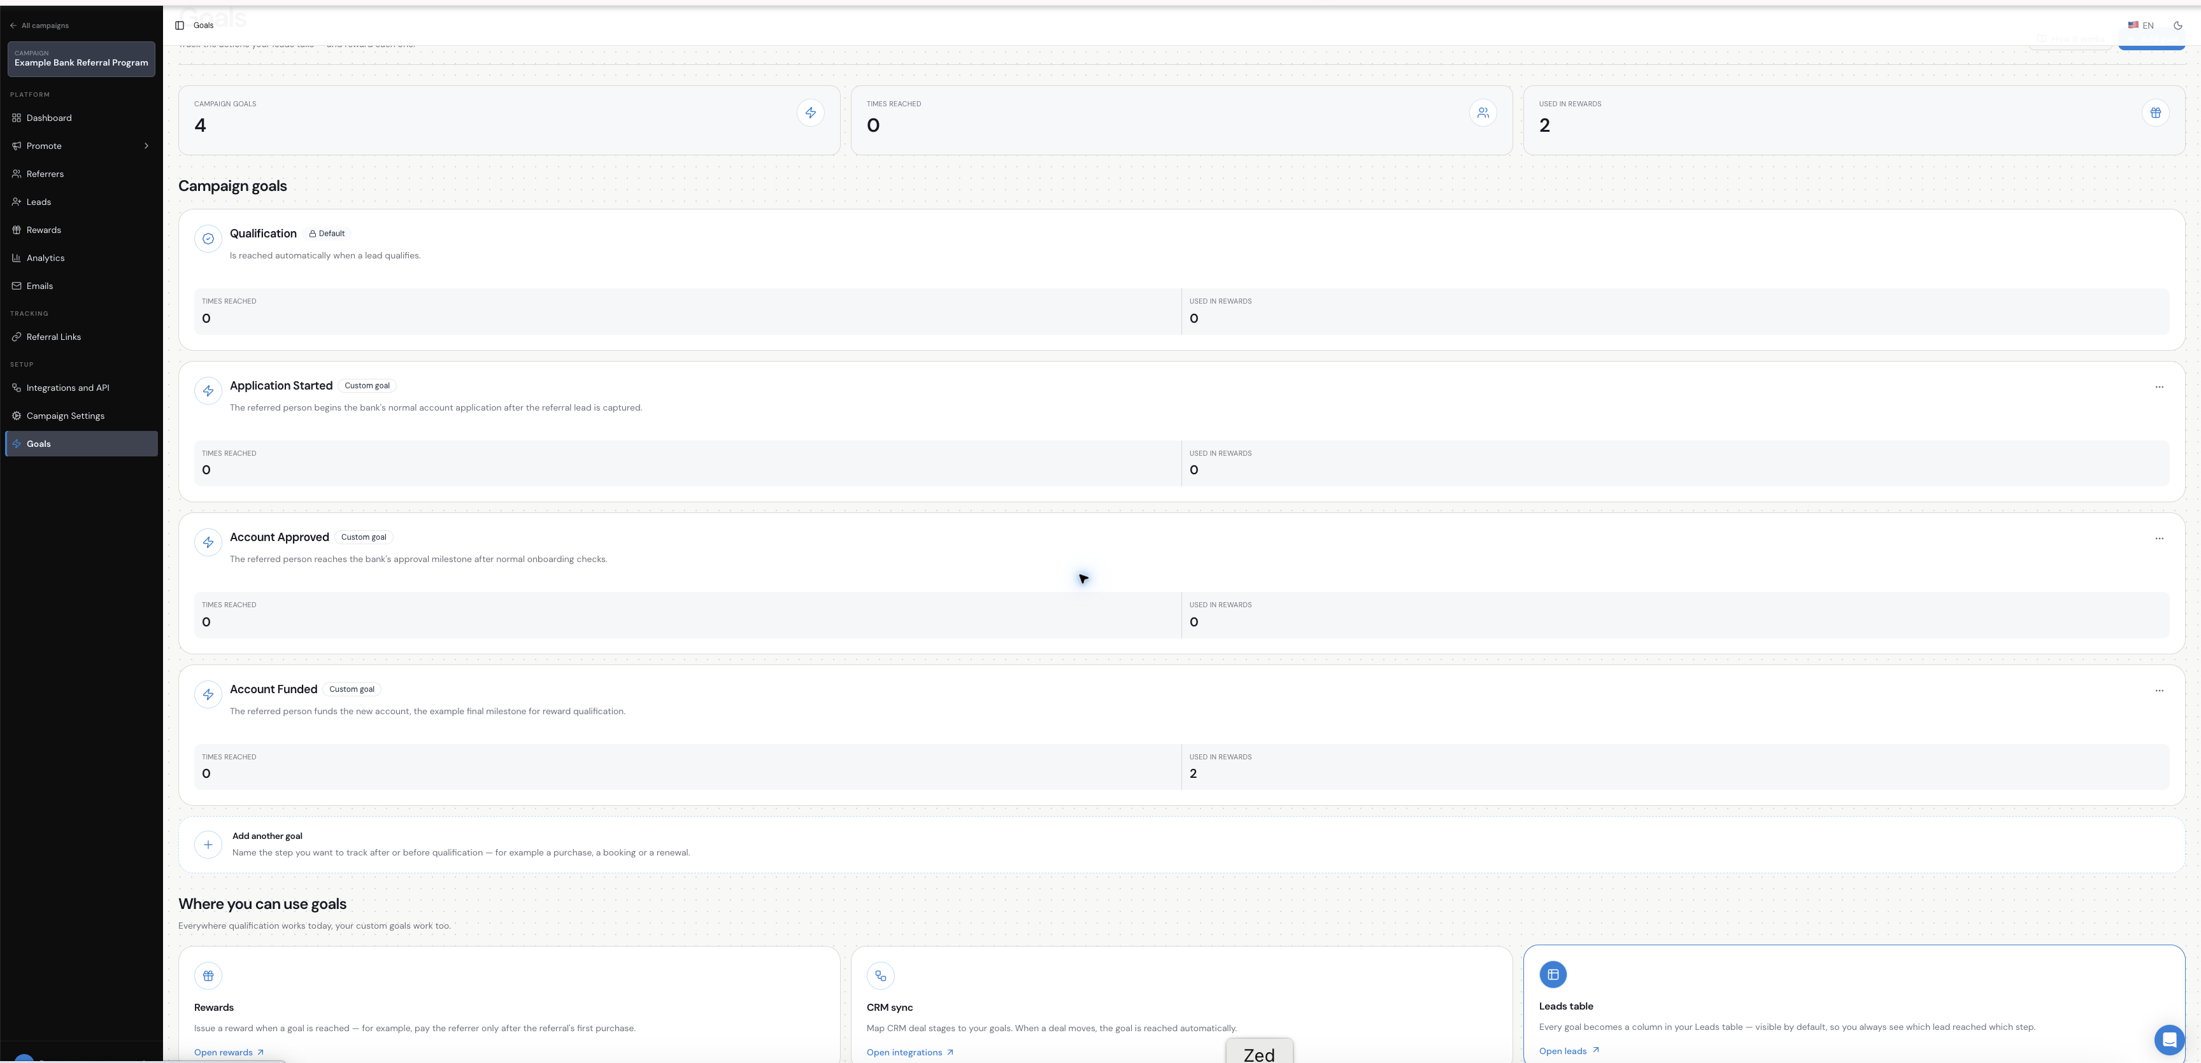This screenshot has width=2201, height=1063.
Task: Go back to All campaigns
Action: pos(39,25)
